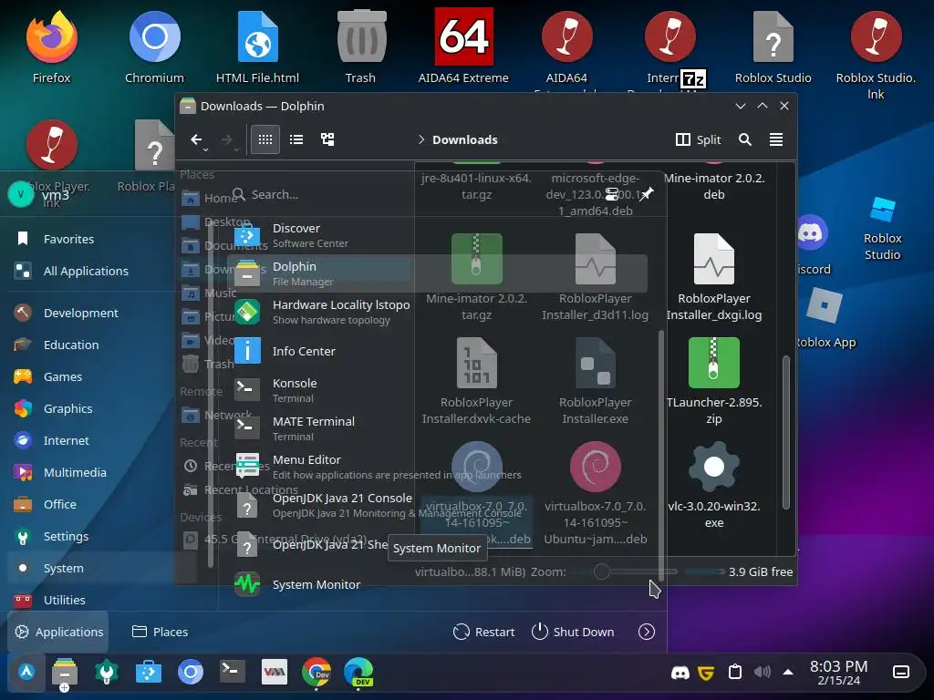Click Shut Down button
The width and height of the screenshot is (934, 700).
coord(573,632)
